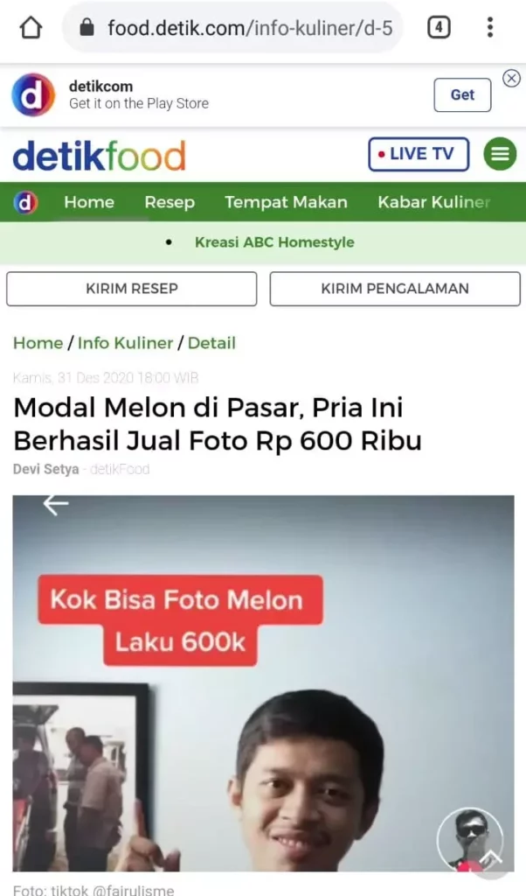Tap the scroll-to-top chevron button
The width and height of the screenshot is (526, 896).
[x=490, y=857]
